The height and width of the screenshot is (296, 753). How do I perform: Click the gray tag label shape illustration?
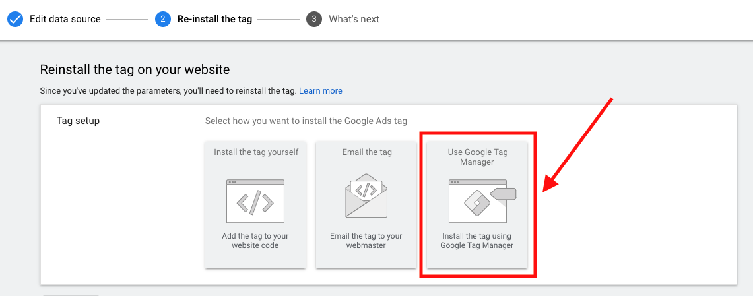click(x=502, y=194)
